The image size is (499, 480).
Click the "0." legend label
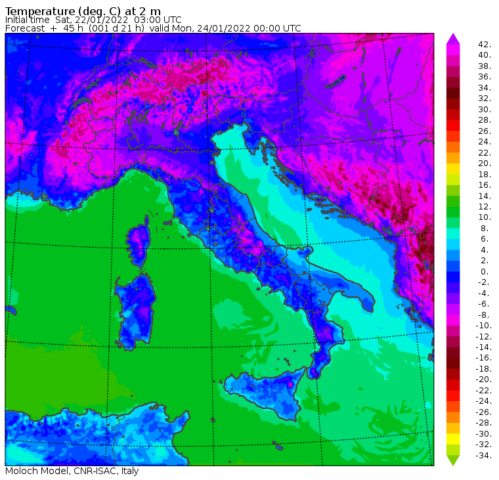[485, 271]
